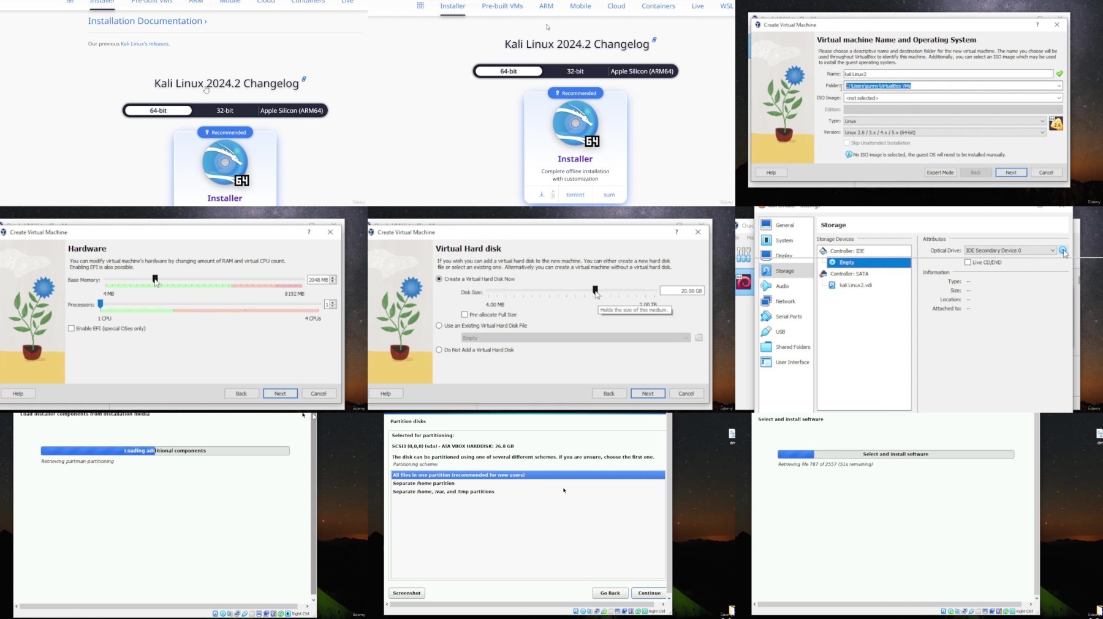1103x619 pixels.
Task: Click Go Back on the Partition disks screen
Action: (x=610, y=593)
